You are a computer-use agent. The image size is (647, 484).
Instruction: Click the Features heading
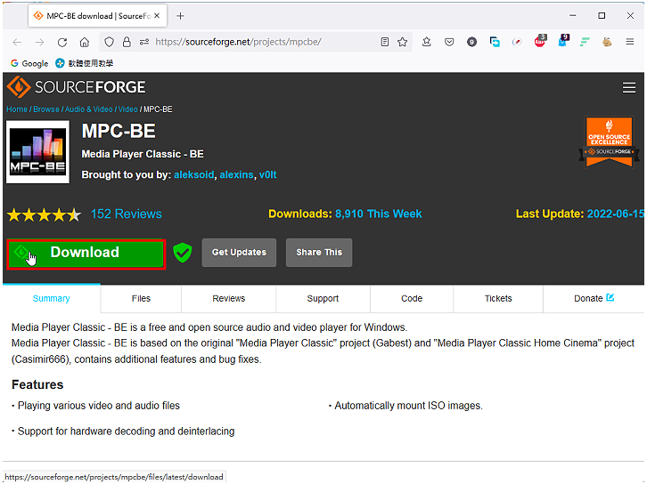pyautogui.click(x=37, y=384)
